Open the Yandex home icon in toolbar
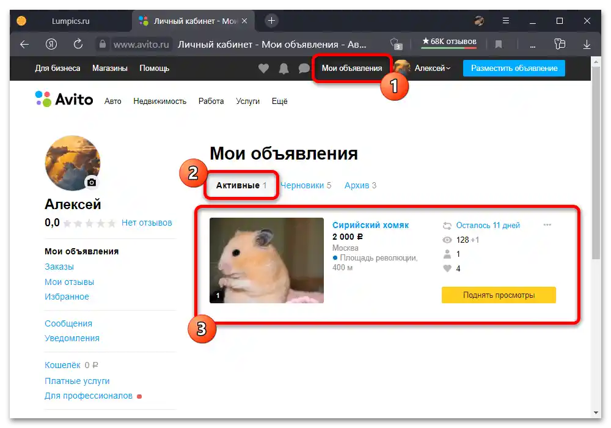 coord(51,45)
